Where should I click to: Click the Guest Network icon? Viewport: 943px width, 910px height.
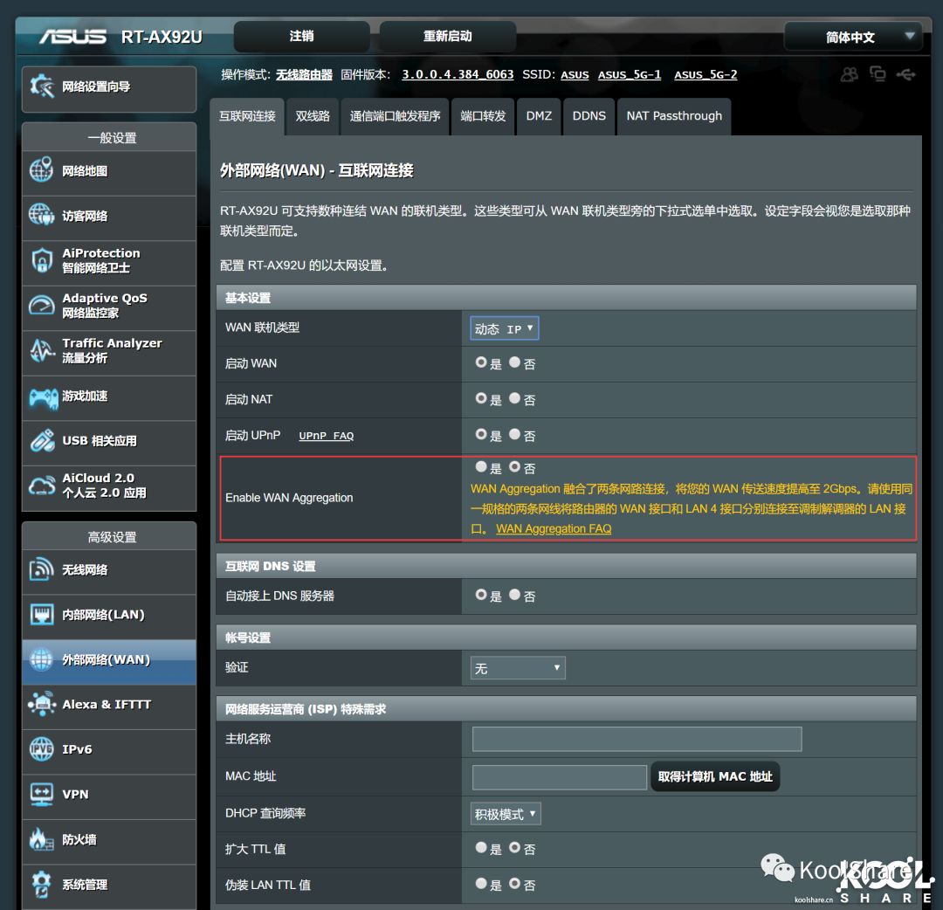(42, 215)
